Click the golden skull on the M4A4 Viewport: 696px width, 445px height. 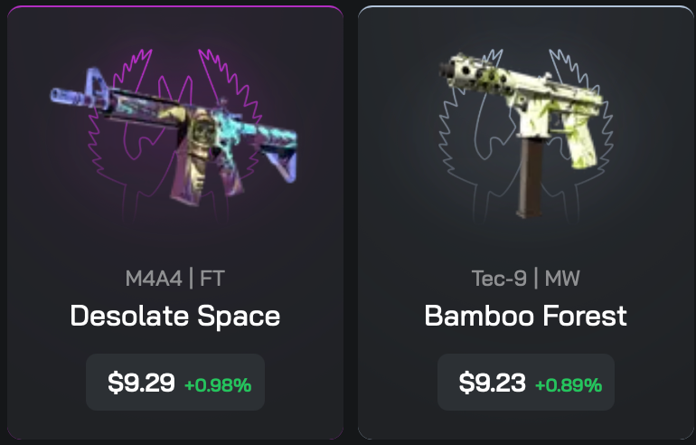tap(198, 132)
